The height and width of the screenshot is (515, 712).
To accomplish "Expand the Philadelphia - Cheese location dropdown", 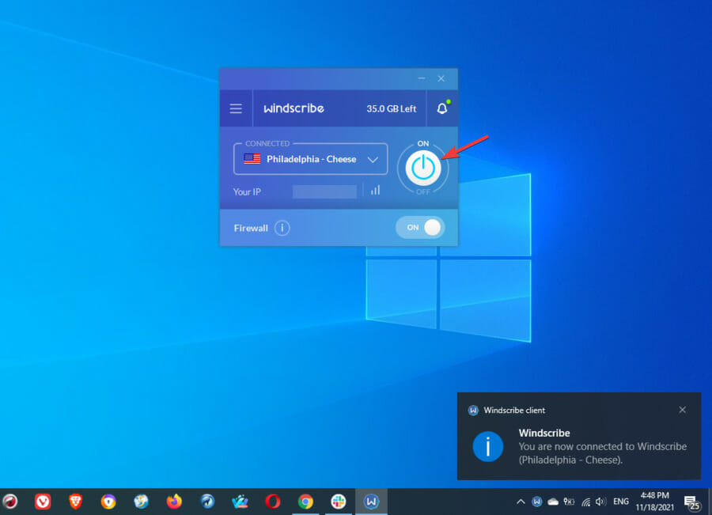I will tap(310, 159).
